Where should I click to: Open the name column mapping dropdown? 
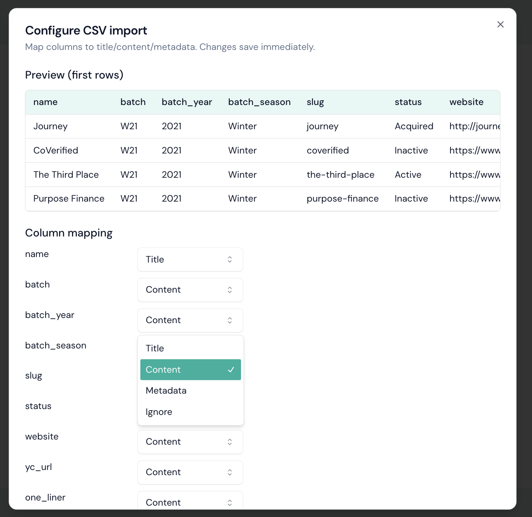click(190, 260)
